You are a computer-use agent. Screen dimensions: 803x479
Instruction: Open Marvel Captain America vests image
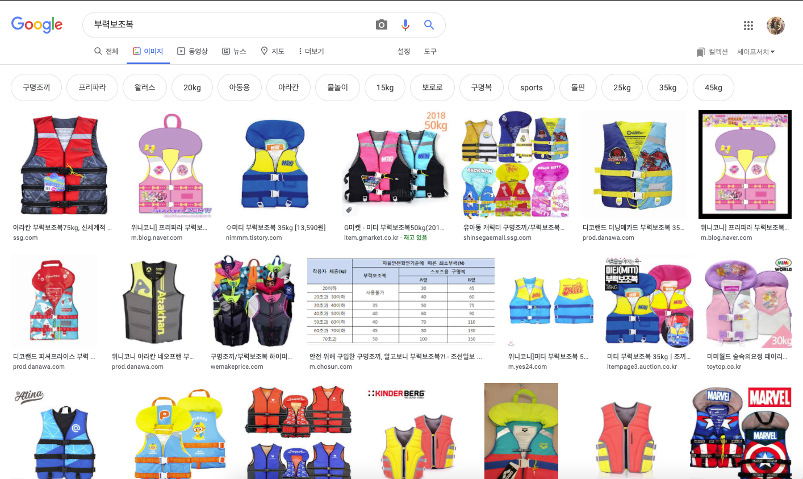click(741, 431)
